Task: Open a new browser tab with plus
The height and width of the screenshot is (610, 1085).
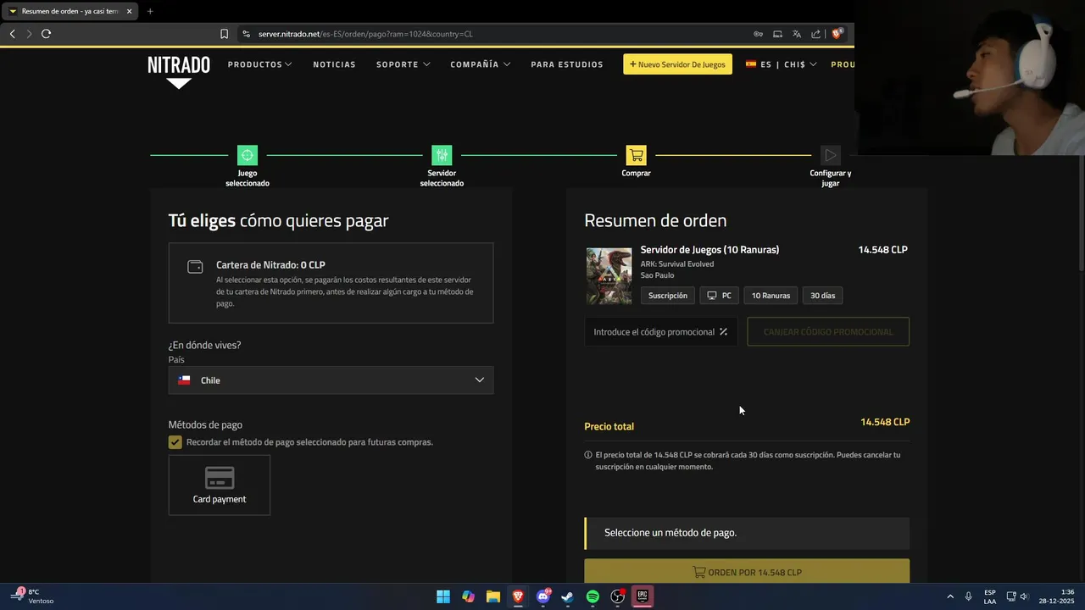Action: coord(150,11)
